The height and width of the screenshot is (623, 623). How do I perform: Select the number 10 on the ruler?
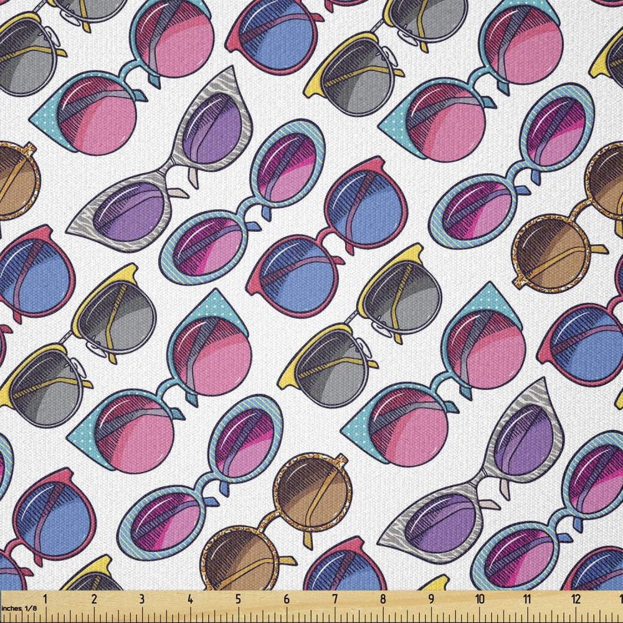click(x=480, y=599)
